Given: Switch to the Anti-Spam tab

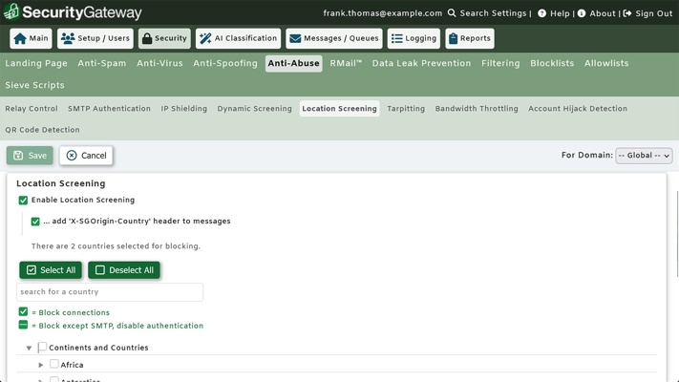Looking at the screenshot, I should [102, 63].
